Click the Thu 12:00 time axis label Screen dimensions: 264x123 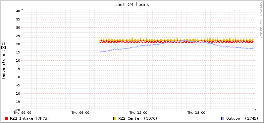[138, 112]
